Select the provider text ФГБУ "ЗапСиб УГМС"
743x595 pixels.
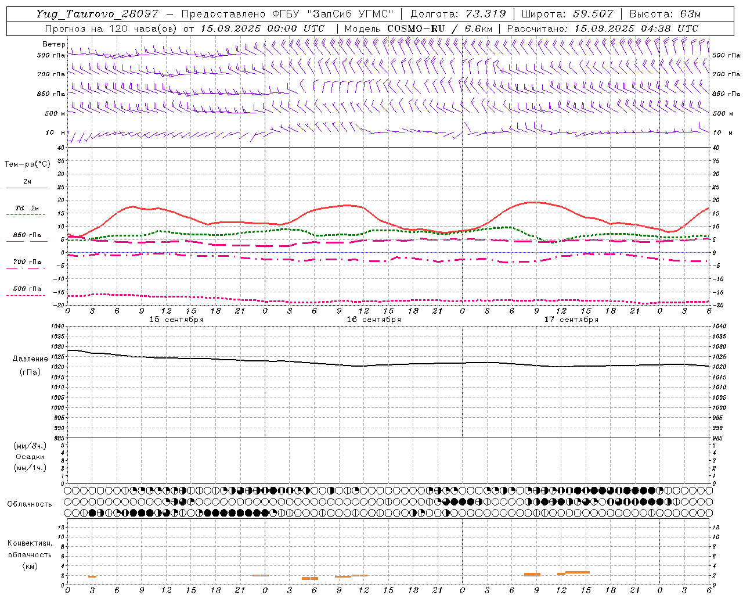coord(332,14)
